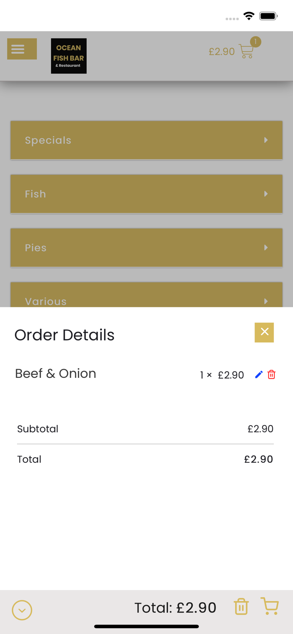
Task: Expand the Fish category
Action: point(146,194)
